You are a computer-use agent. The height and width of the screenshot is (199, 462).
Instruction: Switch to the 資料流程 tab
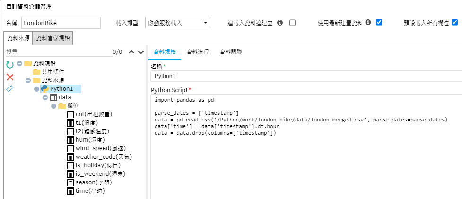pos(198,52)
